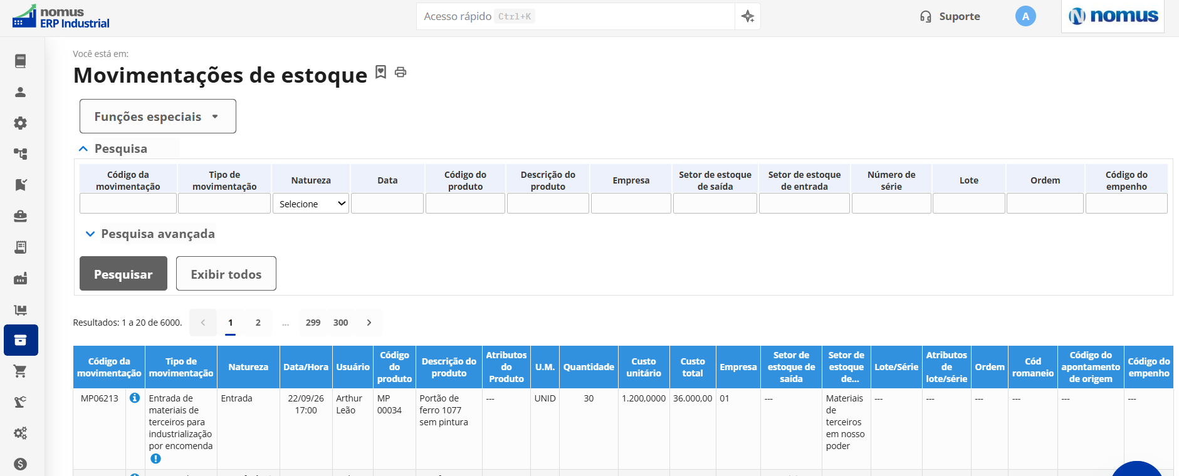Viewport: 1179px width, 476px height.
Task: Click the Pesquisar button
Action: point(123,274)
